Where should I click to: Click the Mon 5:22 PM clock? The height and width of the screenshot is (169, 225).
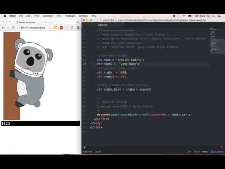[x=202, y=16]
